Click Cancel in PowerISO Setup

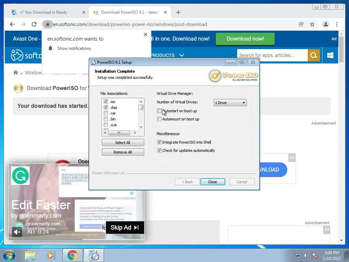[242, 182]
